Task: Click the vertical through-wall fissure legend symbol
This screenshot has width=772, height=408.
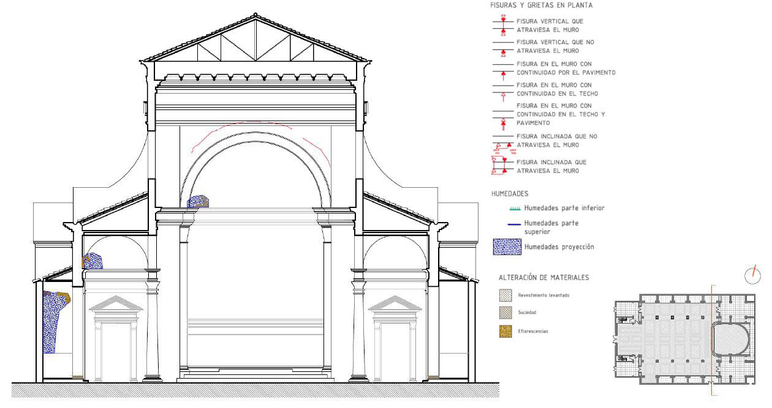Action: (x=503, y=25)
